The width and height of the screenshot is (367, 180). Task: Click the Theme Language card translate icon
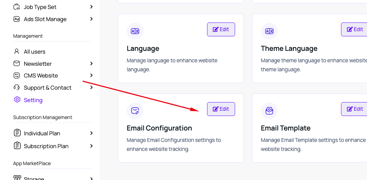point(269,31)
